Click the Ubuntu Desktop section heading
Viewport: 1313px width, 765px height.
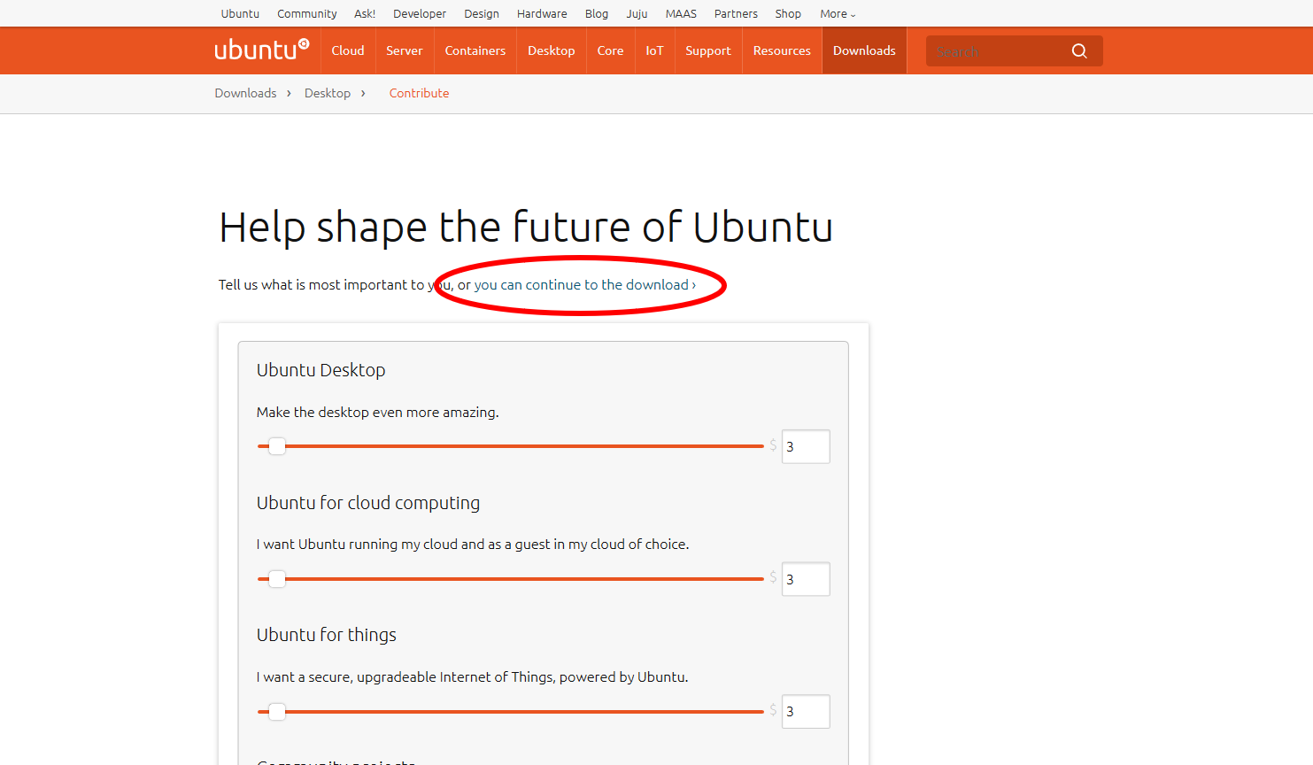click(321, 370)
